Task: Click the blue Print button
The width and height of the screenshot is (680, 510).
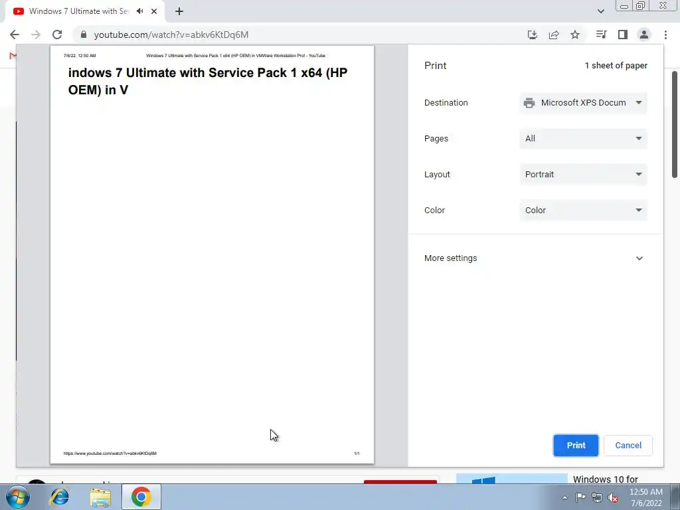Action: pos(576,446)
